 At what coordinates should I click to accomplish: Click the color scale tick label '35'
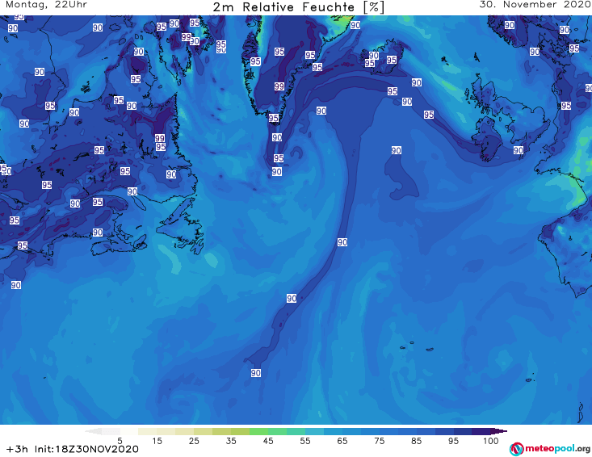[231, 441]
